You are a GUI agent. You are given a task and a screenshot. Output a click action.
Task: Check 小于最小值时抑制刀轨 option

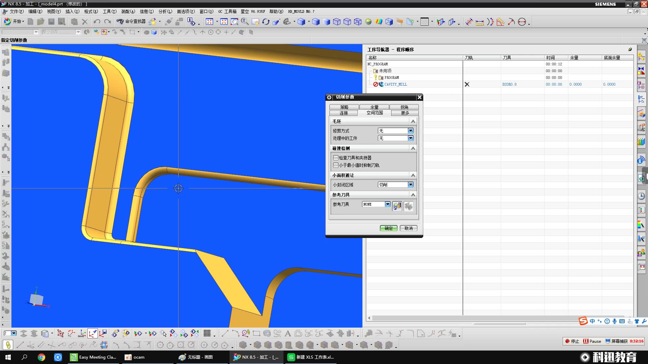point(336,165)
